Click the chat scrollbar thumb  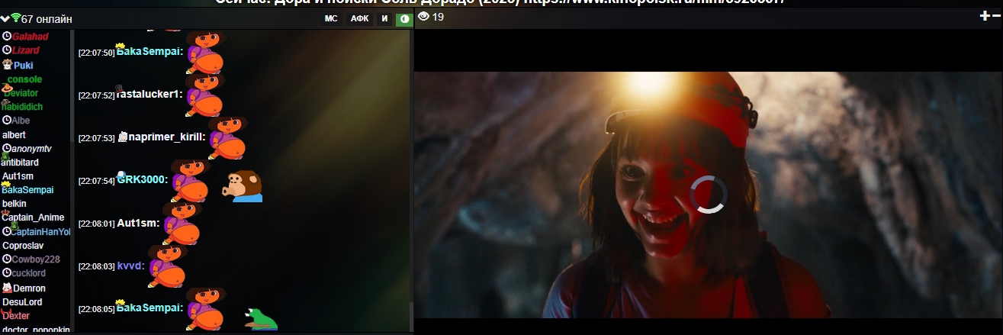coord(410,315)
